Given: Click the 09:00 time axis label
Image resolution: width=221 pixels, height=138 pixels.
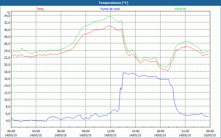Looking at the screenshot, I should pos(86,131).
